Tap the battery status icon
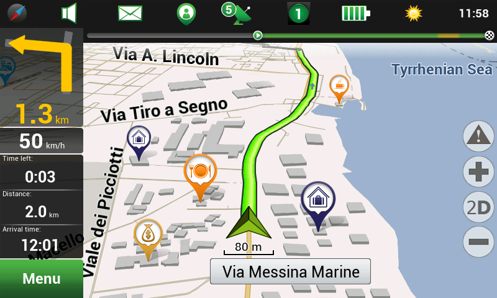The image size is (497, 298). [x=356, y=13]
